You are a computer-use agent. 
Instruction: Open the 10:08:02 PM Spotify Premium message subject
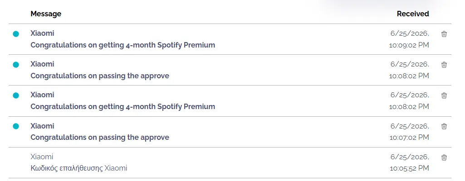click(x=123, y=106)
